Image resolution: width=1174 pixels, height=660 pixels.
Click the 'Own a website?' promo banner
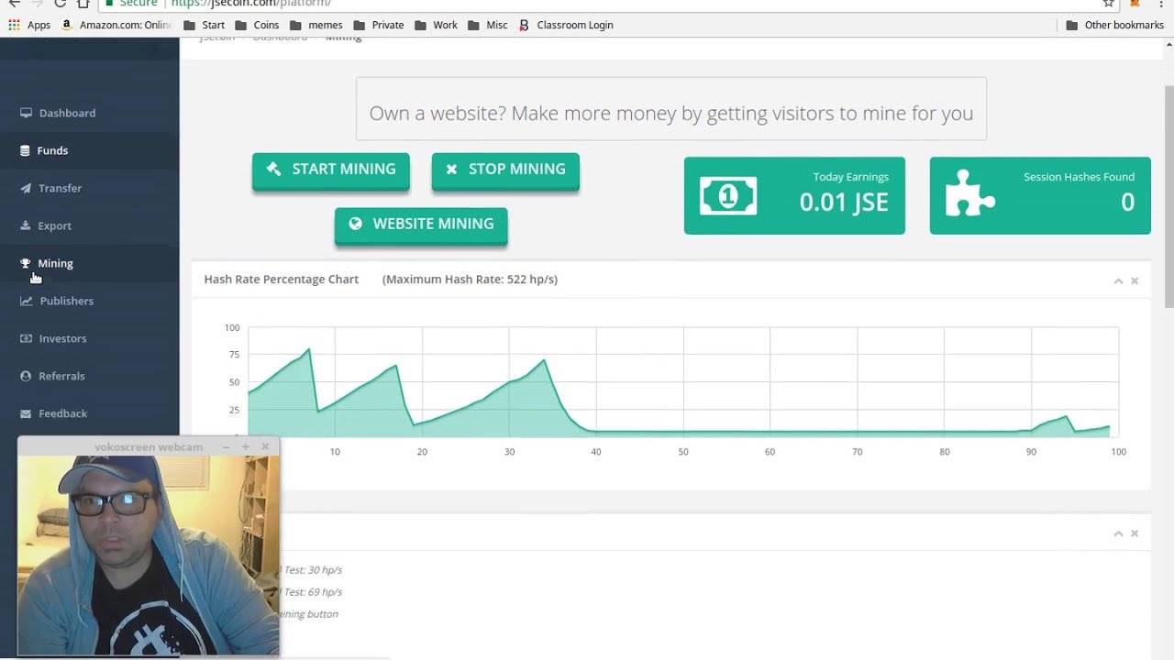click(671, 109)
